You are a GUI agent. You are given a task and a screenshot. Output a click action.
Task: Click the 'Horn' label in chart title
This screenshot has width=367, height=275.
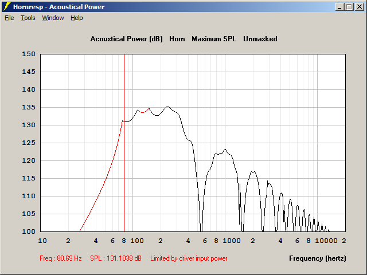tap(177, 39)
